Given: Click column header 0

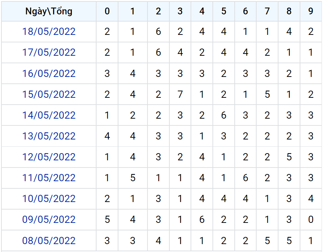Looking at the screenshot, I should pos(107,12).
